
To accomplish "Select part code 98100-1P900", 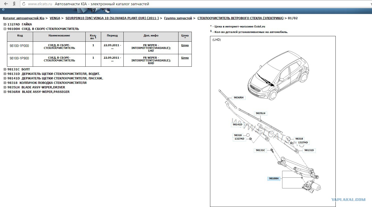I will pyautogui.click(x=19, y=58).
